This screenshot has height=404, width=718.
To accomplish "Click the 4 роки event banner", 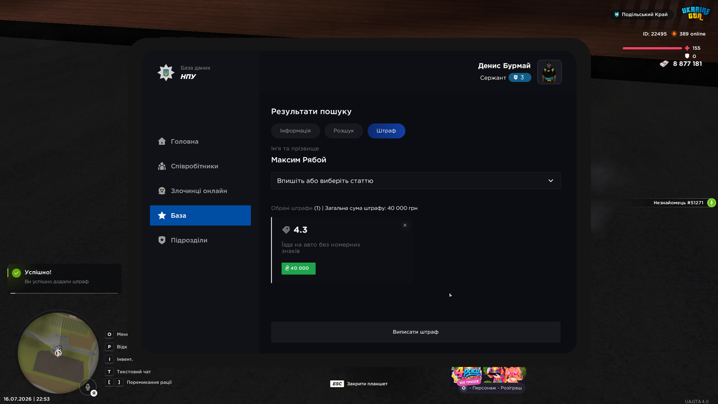I will 489,375.
